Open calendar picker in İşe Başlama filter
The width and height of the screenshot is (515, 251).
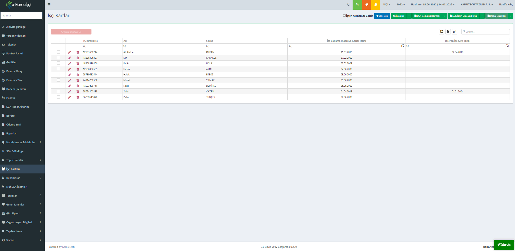(403, 46)
